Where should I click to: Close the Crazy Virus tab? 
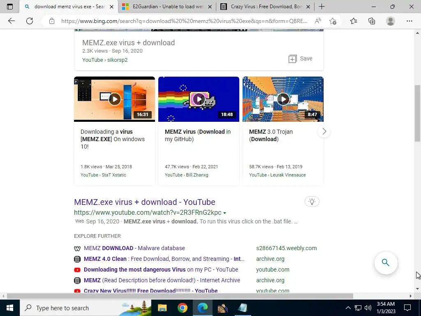point(308,7)
